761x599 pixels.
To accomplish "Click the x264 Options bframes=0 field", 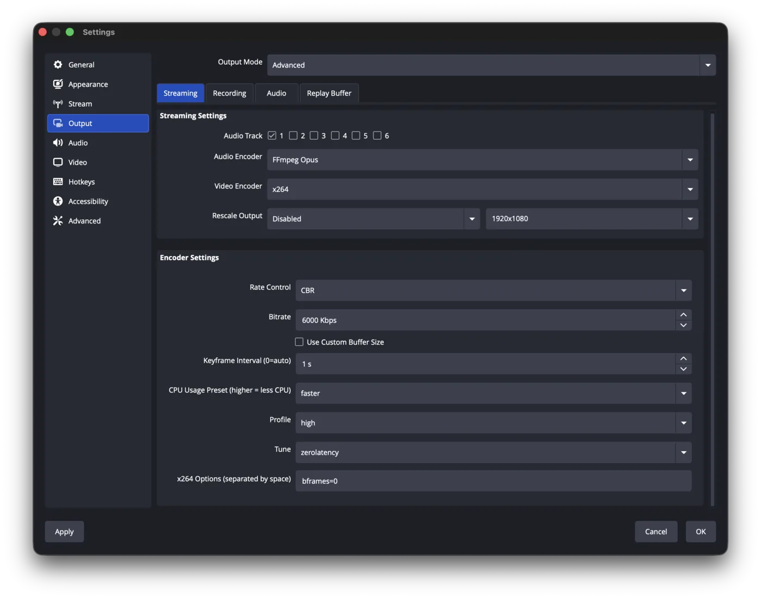I will click(493, 481).
